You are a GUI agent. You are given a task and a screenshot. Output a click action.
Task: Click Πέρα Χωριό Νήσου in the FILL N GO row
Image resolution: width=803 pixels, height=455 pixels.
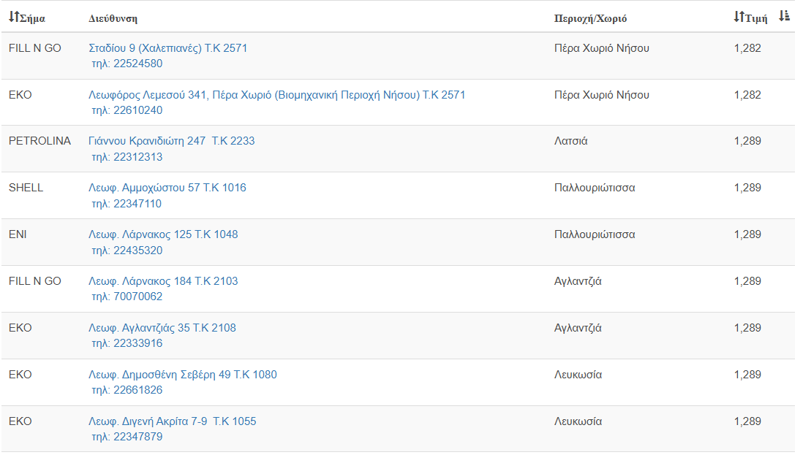coord(602,48)
